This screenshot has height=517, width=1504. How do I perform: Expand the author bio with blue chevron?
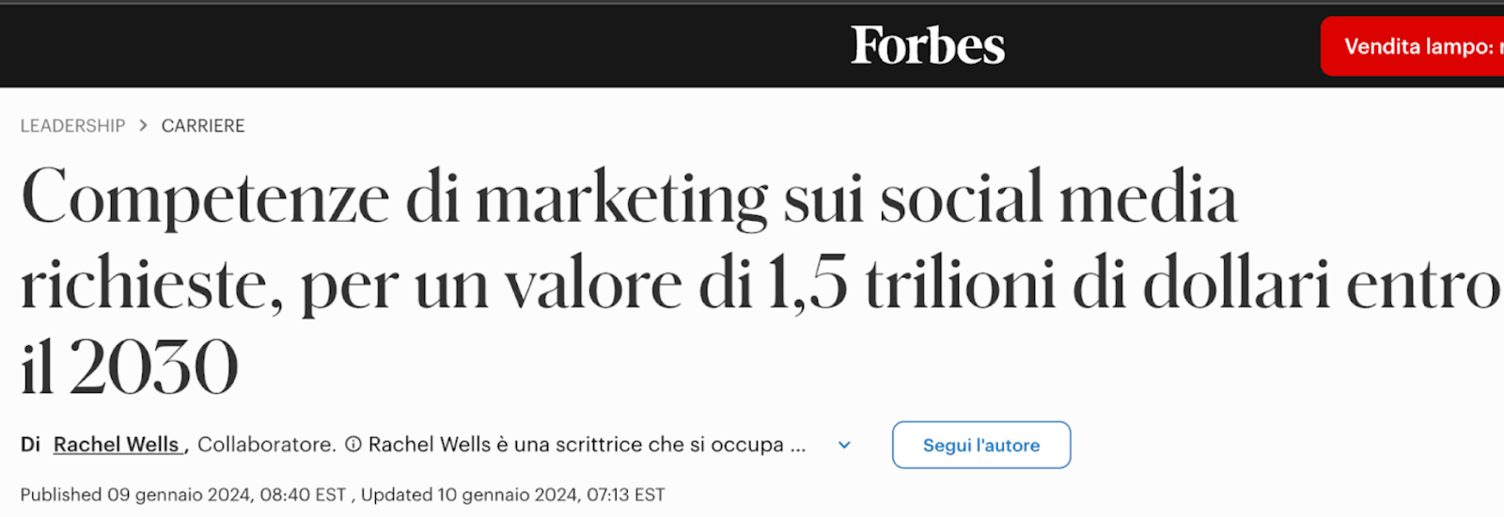(844, 446)
